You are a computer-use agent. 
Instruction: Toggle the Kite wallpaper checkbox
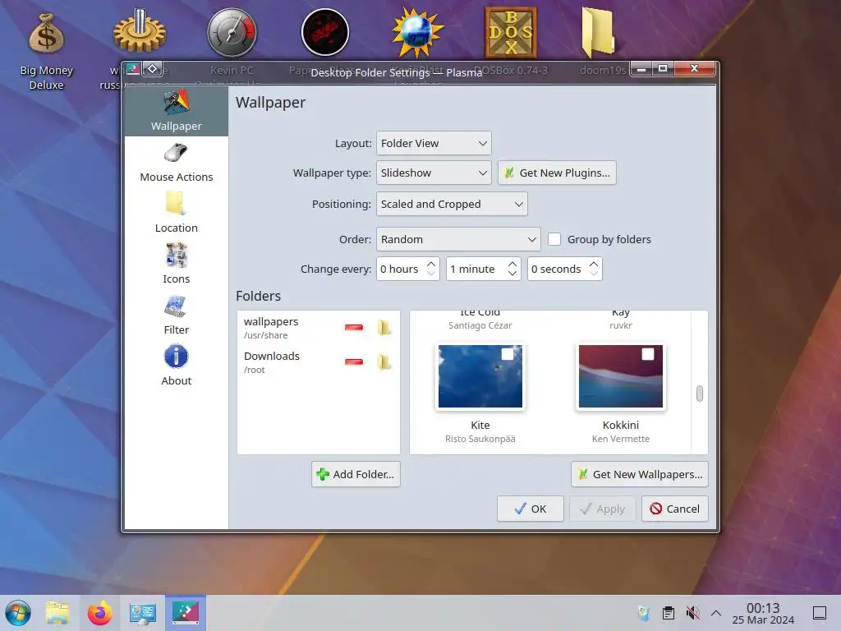coord(508,354)
